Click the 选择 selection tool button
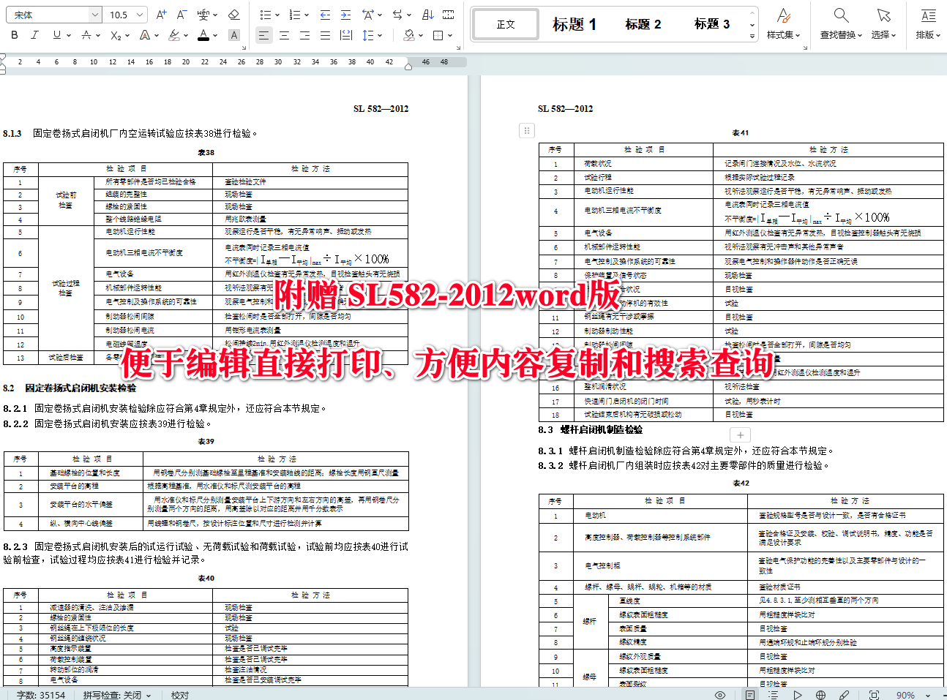The width and height of the screenshot is (947, 700). (882, 24)
